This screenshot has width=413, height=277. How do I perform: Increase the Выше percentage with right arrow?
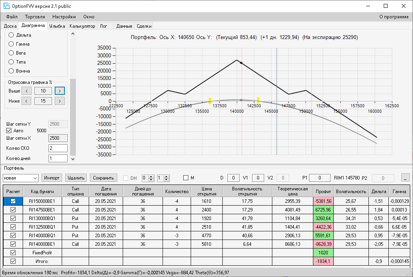pyautogui.click(x=60, y=91)
